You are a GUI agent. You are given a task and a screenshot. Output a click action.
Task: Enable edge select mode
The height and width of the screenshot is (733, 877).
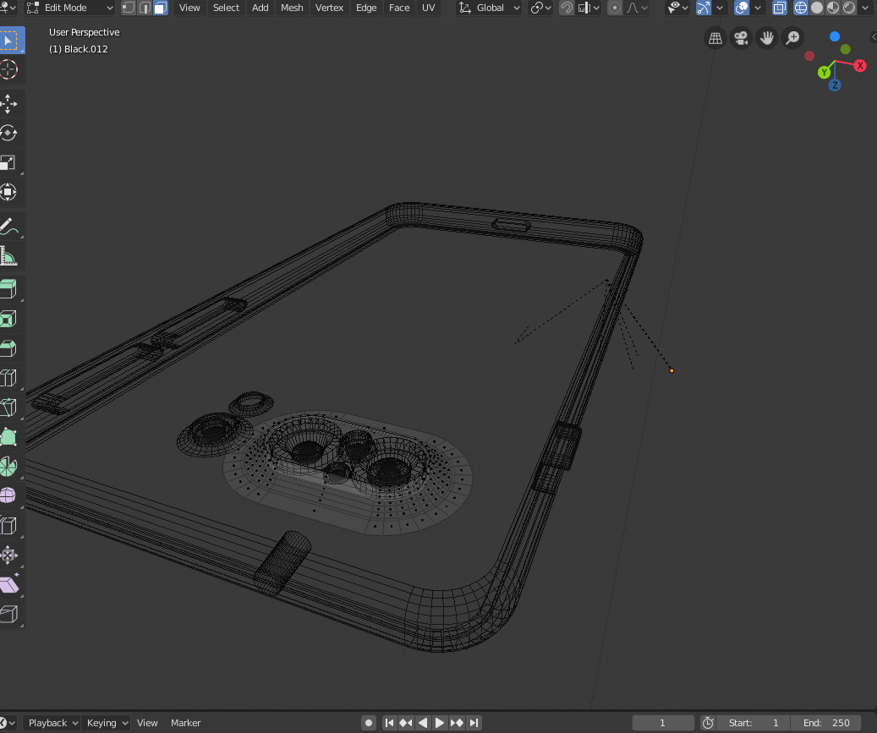coord(144,8)
